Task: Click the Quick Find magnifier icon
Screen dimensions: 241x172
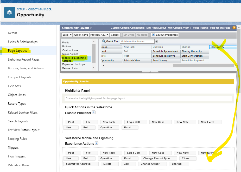Action: point(104,41)
